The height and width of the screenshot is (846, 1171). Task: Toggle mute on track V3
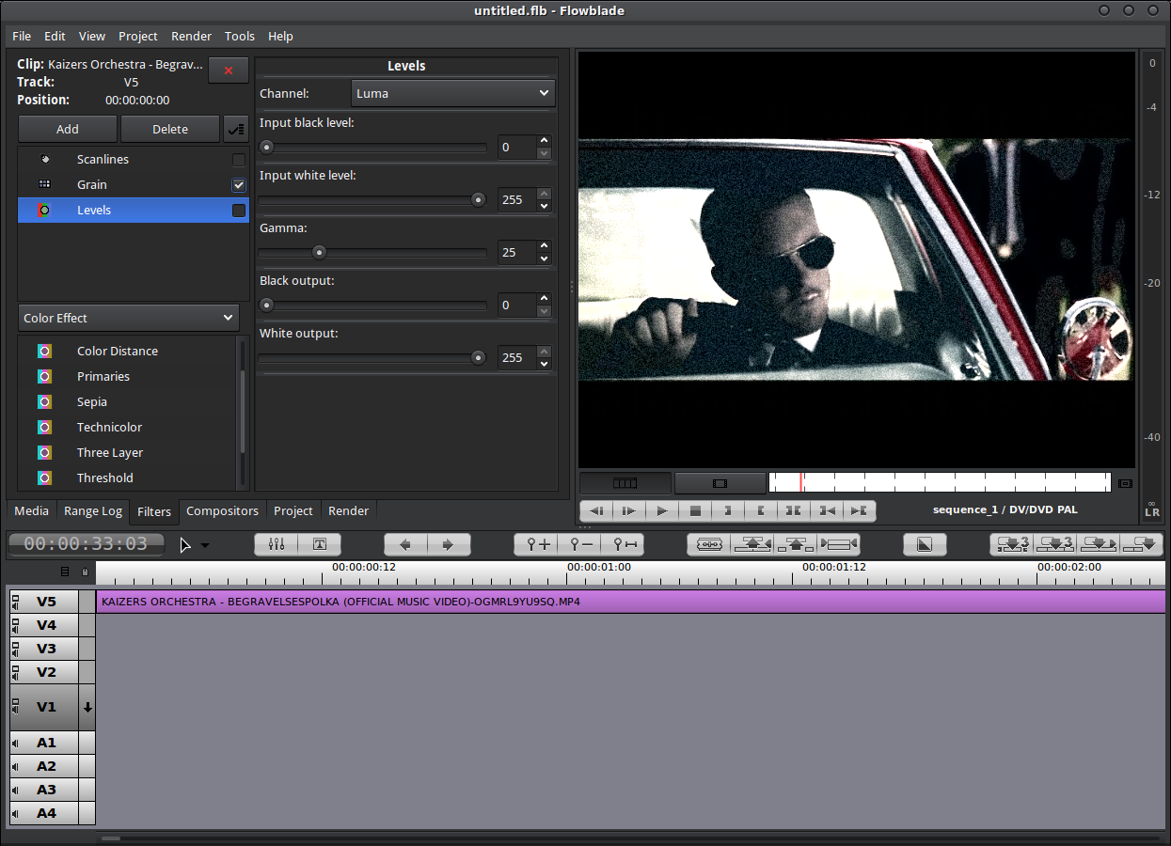16,649
